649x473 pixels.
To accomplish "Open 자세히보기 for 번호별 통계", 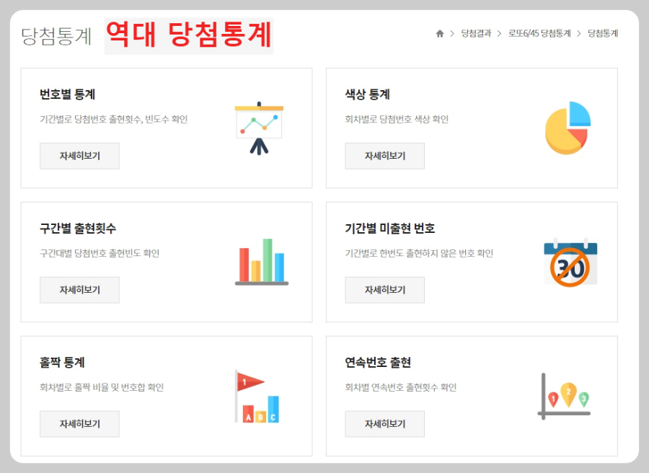I will point(79,156).
